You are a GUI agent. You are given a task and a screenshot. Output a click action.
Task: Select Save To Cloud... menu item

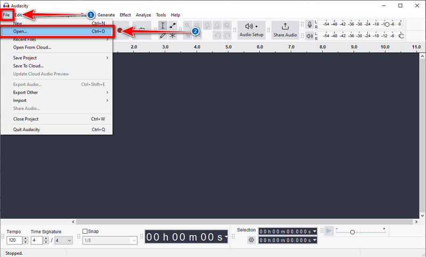56,66
